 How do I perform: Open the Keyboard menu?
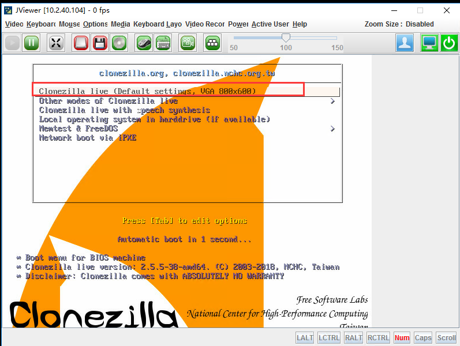(x=41, y=24)
